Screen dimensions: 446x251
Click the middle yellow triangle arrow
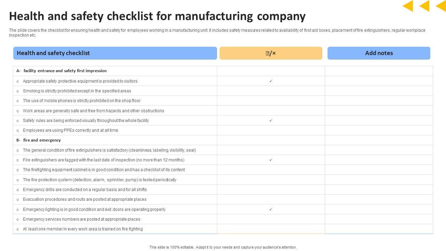tap(425, 6)
